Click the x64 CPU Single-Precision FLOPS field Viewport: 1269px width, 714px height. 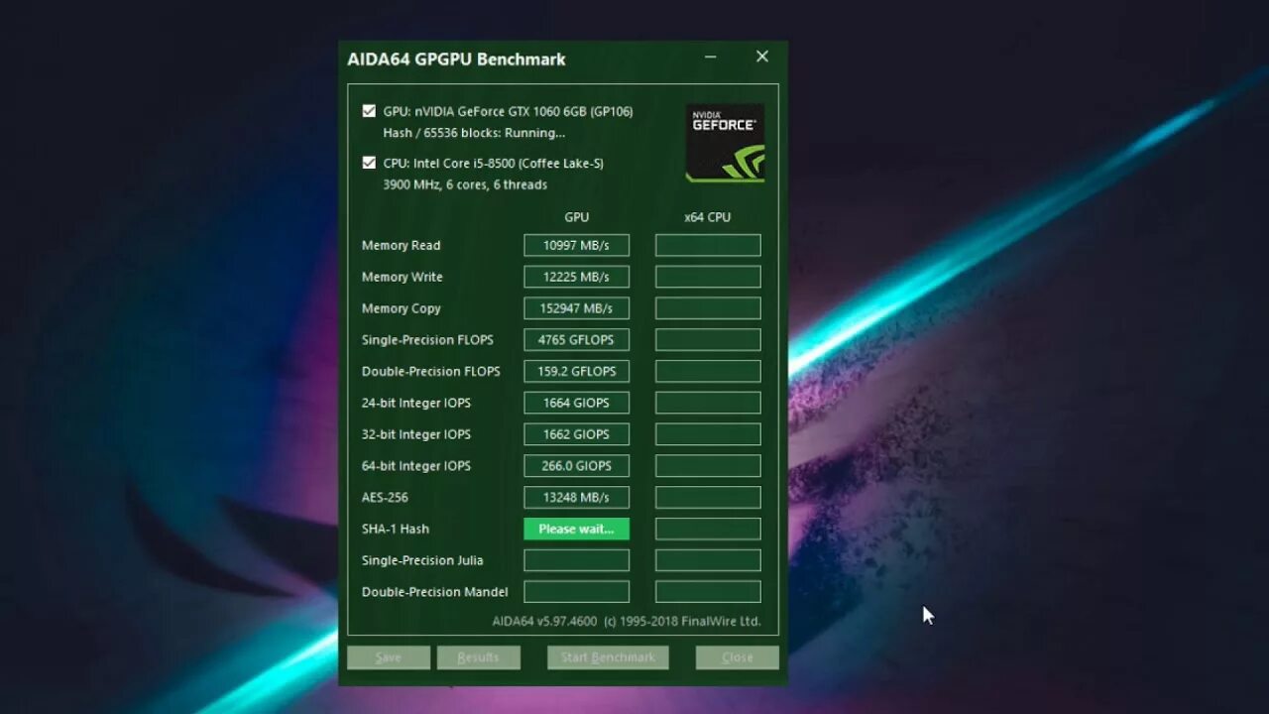coord(708,339)
